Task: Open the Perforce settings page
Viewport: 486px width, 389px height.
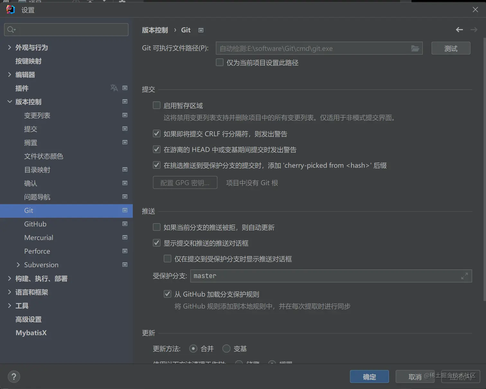Action: tap(37, 251)
